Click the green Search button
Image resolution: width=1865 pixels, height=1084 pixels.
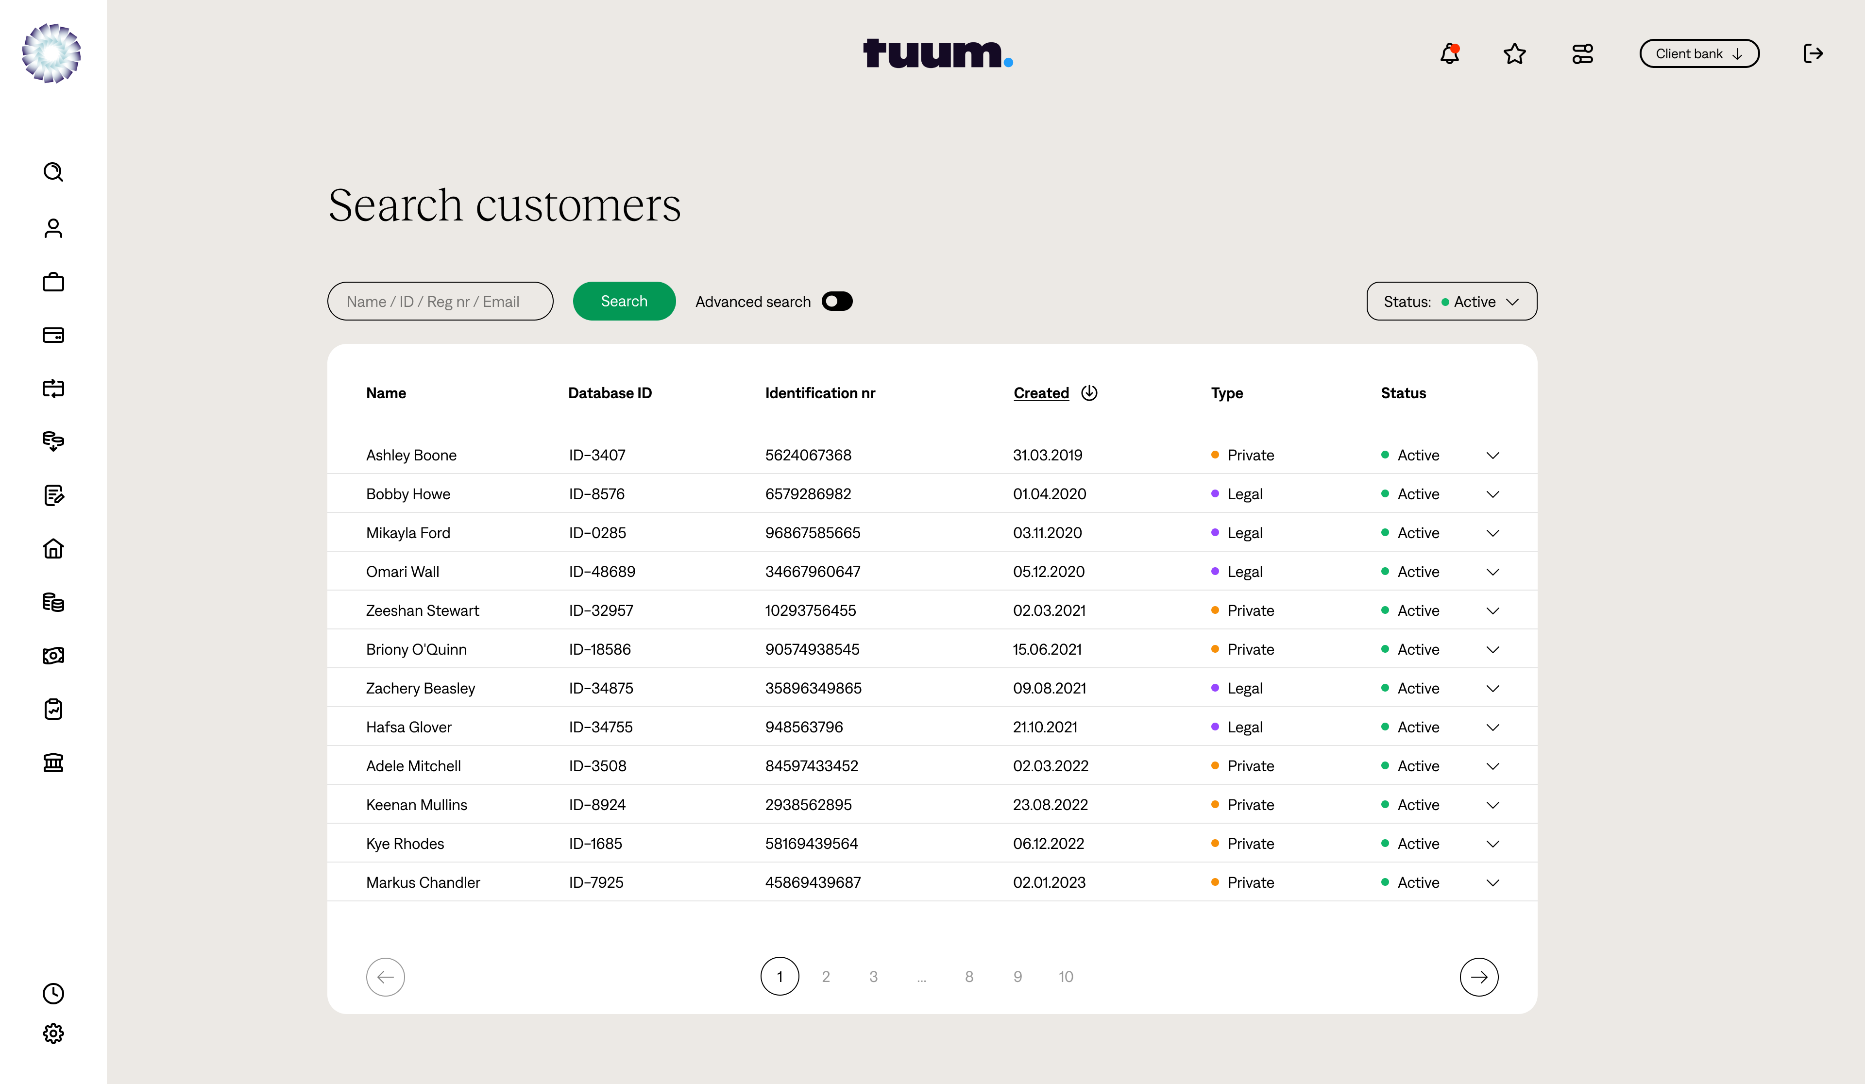(x=624, y=301)
